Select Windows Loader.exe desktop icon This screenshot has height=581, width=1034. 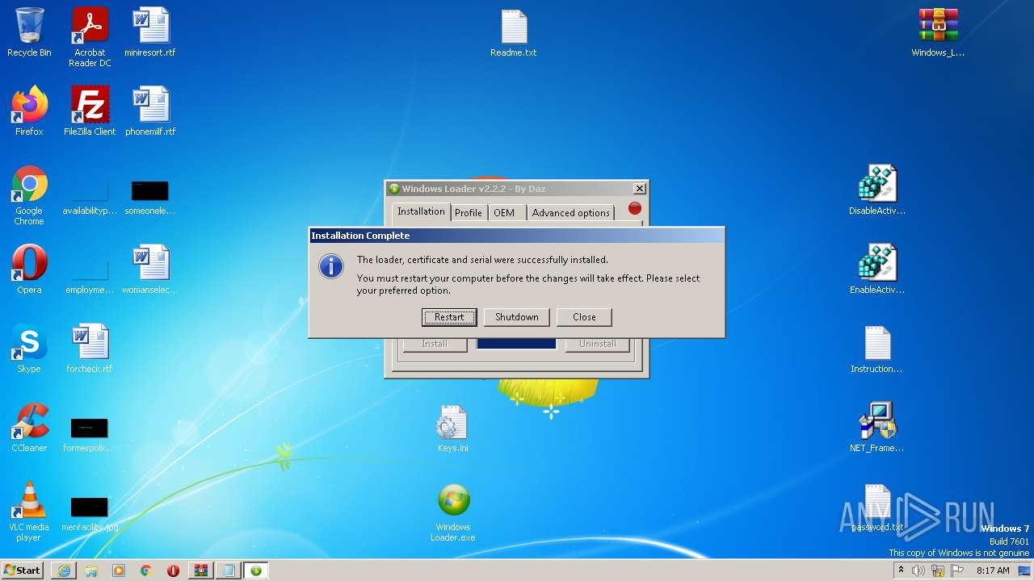(453, 512)
